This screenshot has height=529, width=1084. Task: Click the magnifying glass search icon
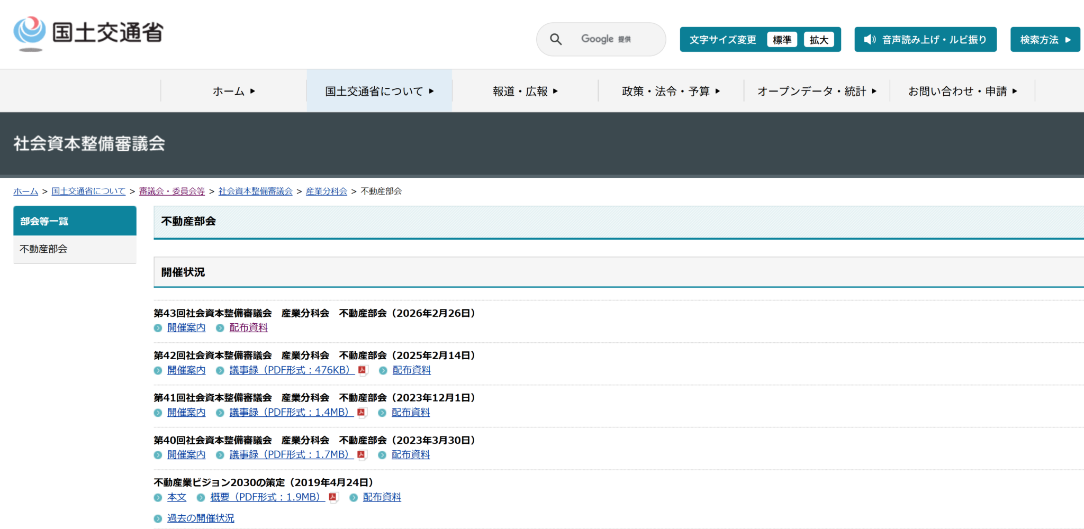point(555,39)
